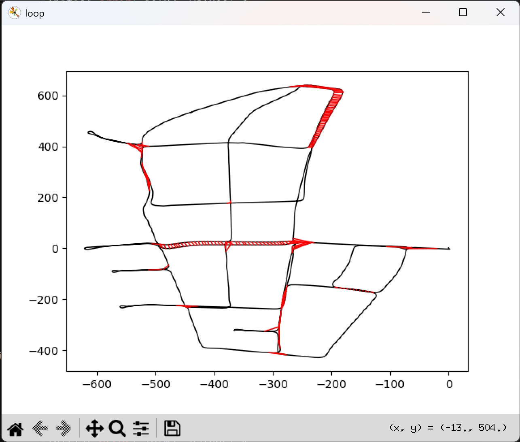Go back to previous view
The image size is (520, 442).
point(39,428)
